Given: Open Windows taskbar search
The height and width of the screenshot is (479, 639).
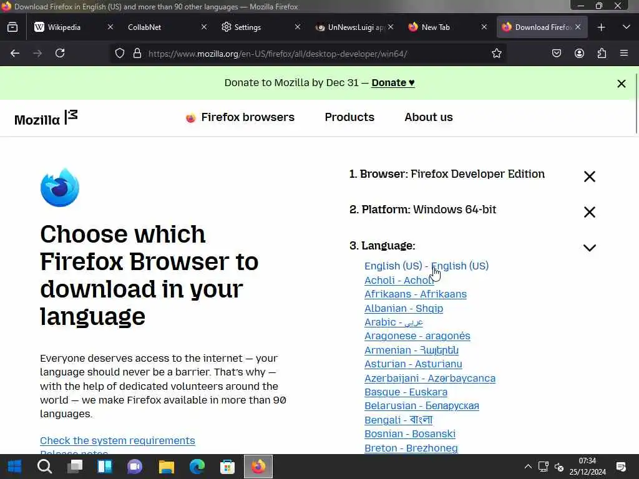Looking at the screenshot, I should pyautogui.click(x=44, y=467).
